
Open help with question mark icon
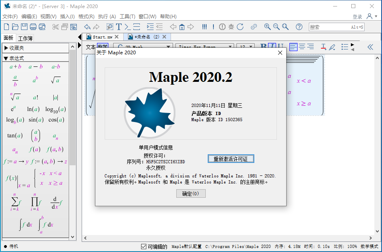coord(299,27)
